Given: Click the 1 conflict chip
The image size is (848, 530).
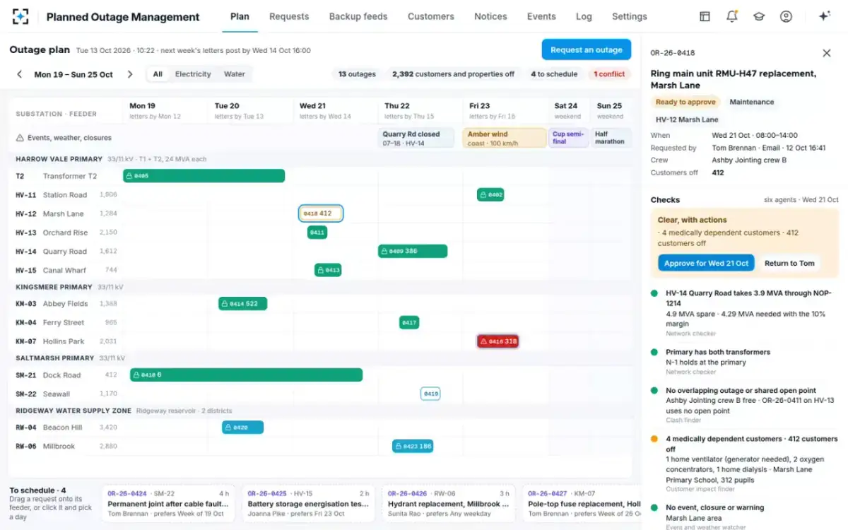Looking at the screenshot, I should (x=609, y=74).
